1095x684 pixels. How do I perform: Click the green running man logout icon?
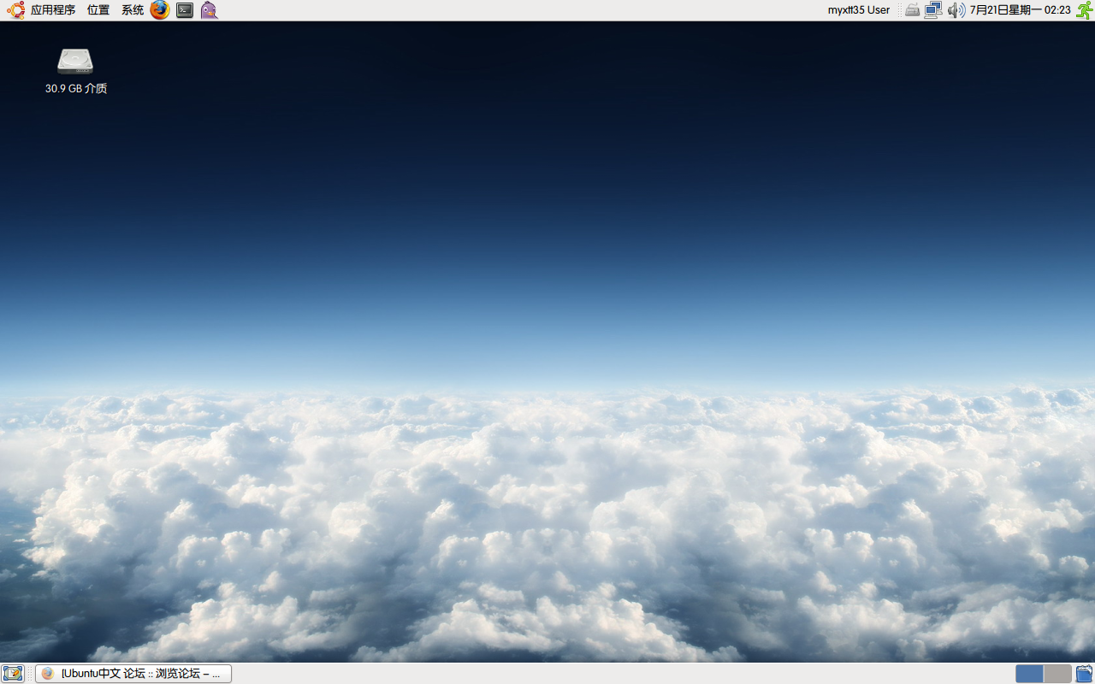pyautogui.click(x=1084, y=10)
